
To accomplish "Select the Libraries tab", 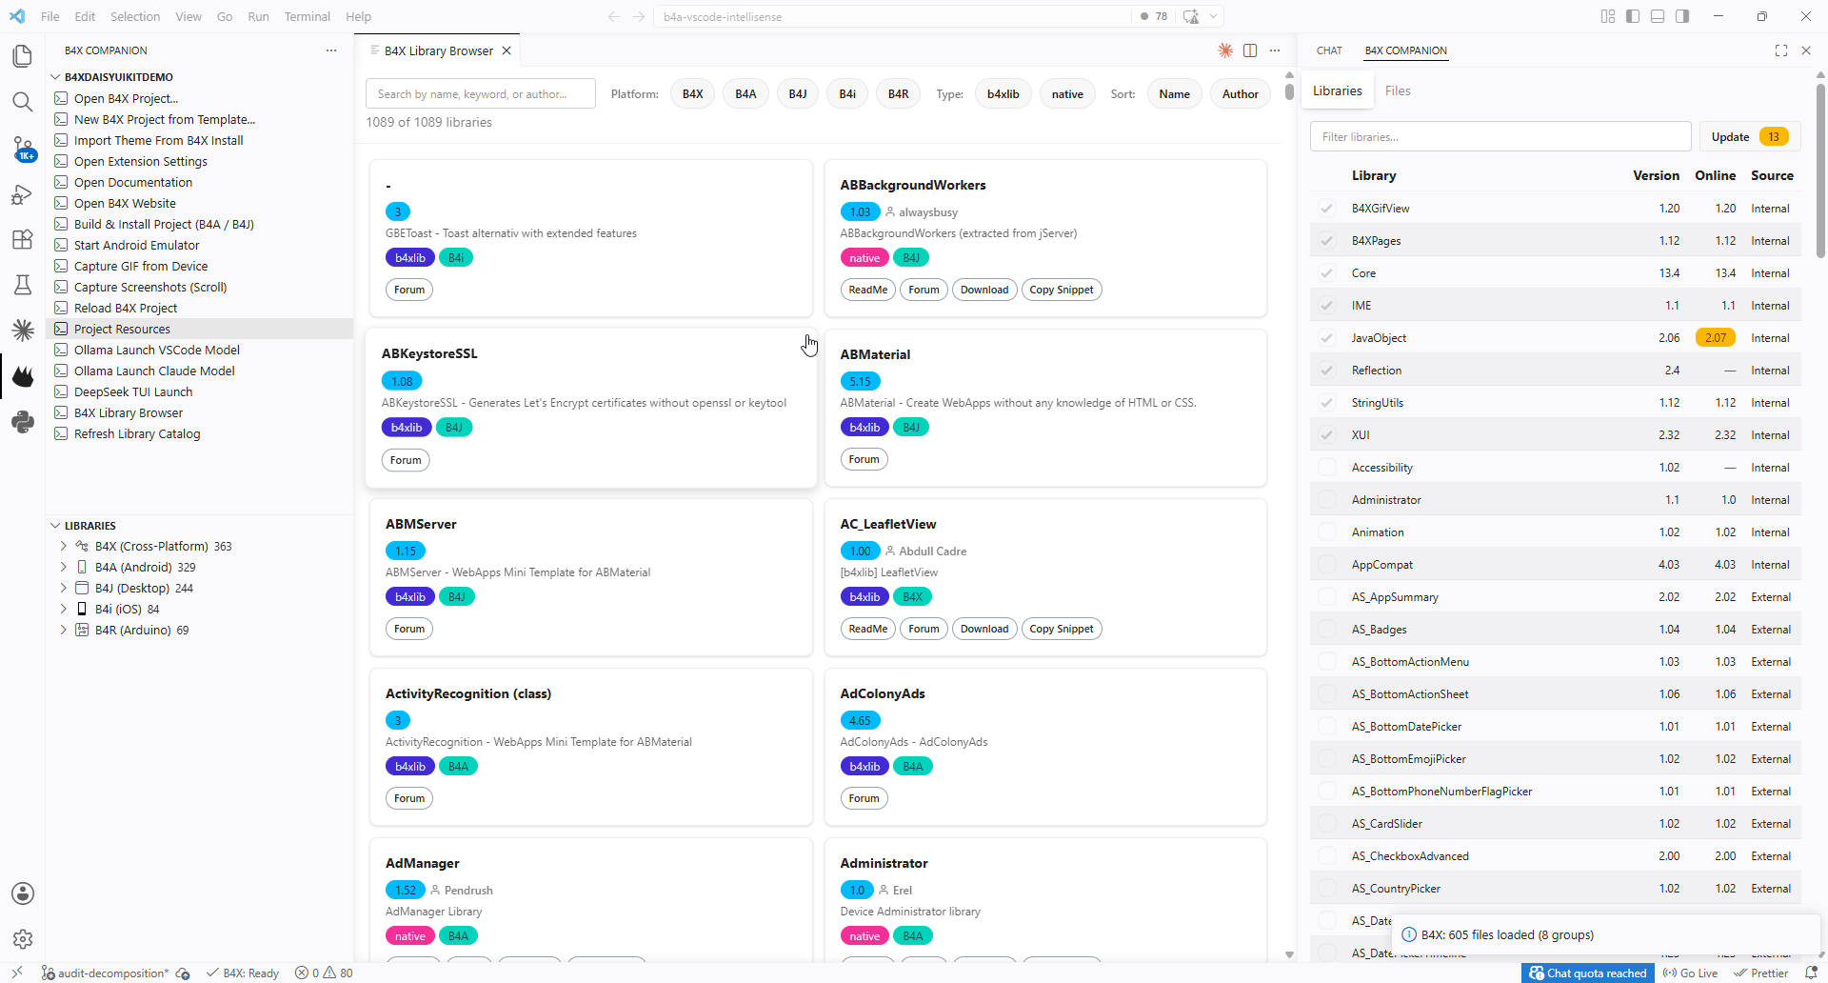I will point(1337,91).
